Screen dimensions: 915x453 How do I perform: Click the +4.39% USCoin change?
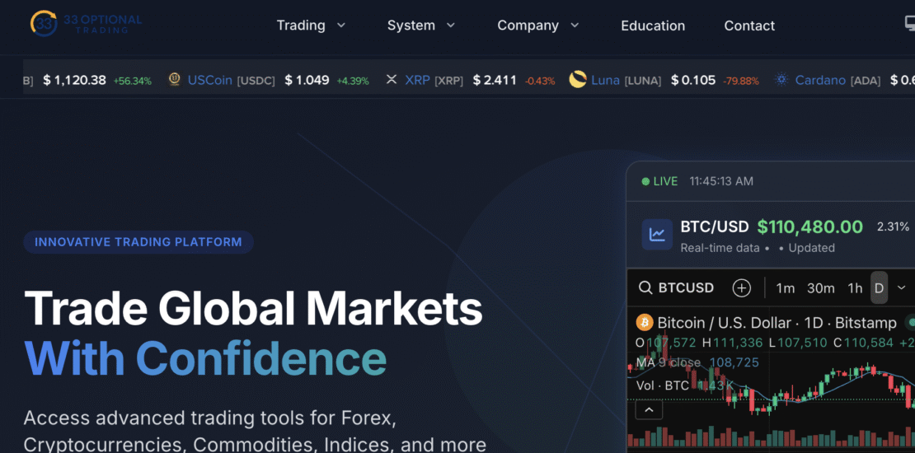[x=353, y=81]
